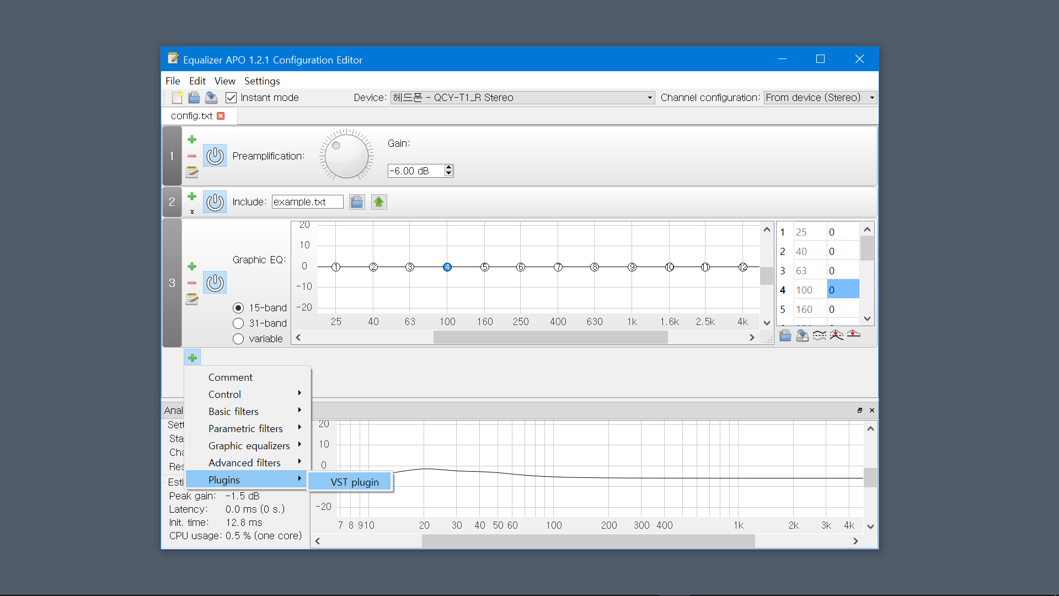Reset the graphic EQ response to flat

pos(854,334)
